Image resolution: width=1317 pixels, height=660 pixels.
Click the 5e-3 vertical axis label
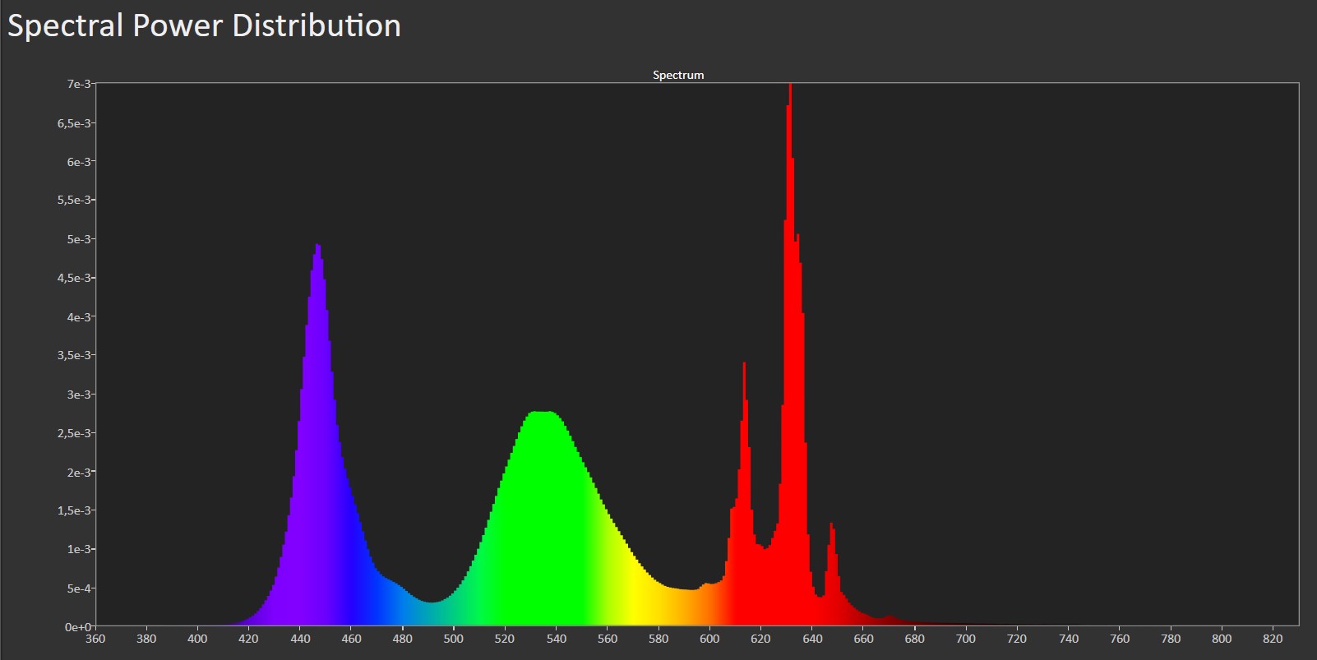pos(79,239)
